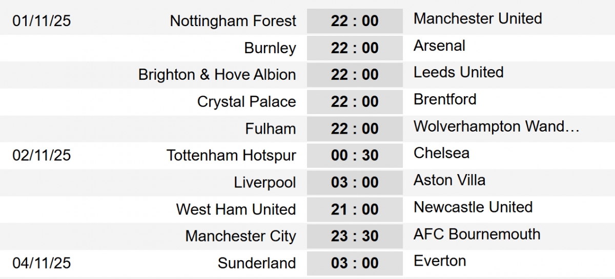Screen dimensions: 615x279
Task: Open AFC Bournemouth team link
Action: tap(477, 234)
